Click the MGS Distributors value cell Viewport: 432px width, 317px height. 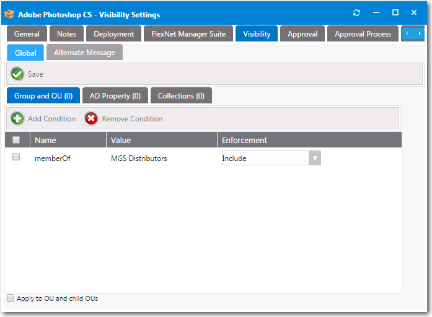click(x=139, y=158)
